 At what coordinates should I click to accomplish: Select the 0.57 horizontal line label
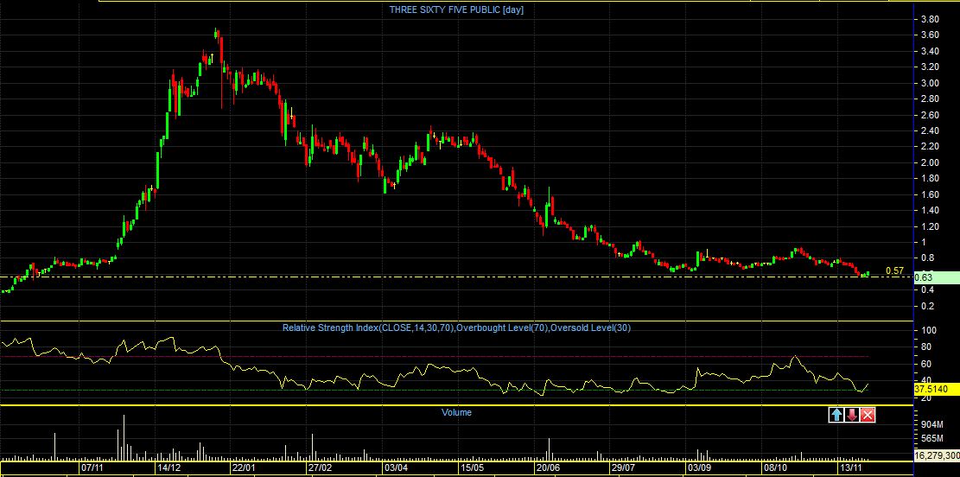pyautogui.click(x=894, y=270)
